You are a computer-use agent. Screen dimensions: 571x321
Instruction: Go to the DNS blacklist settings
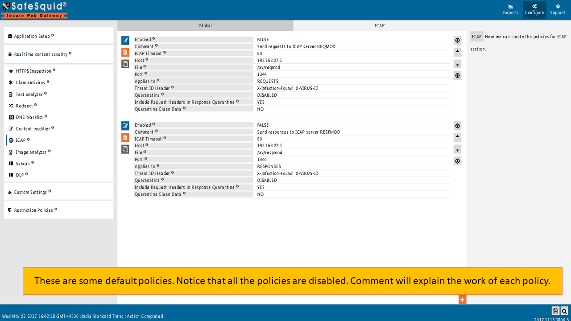29,117
